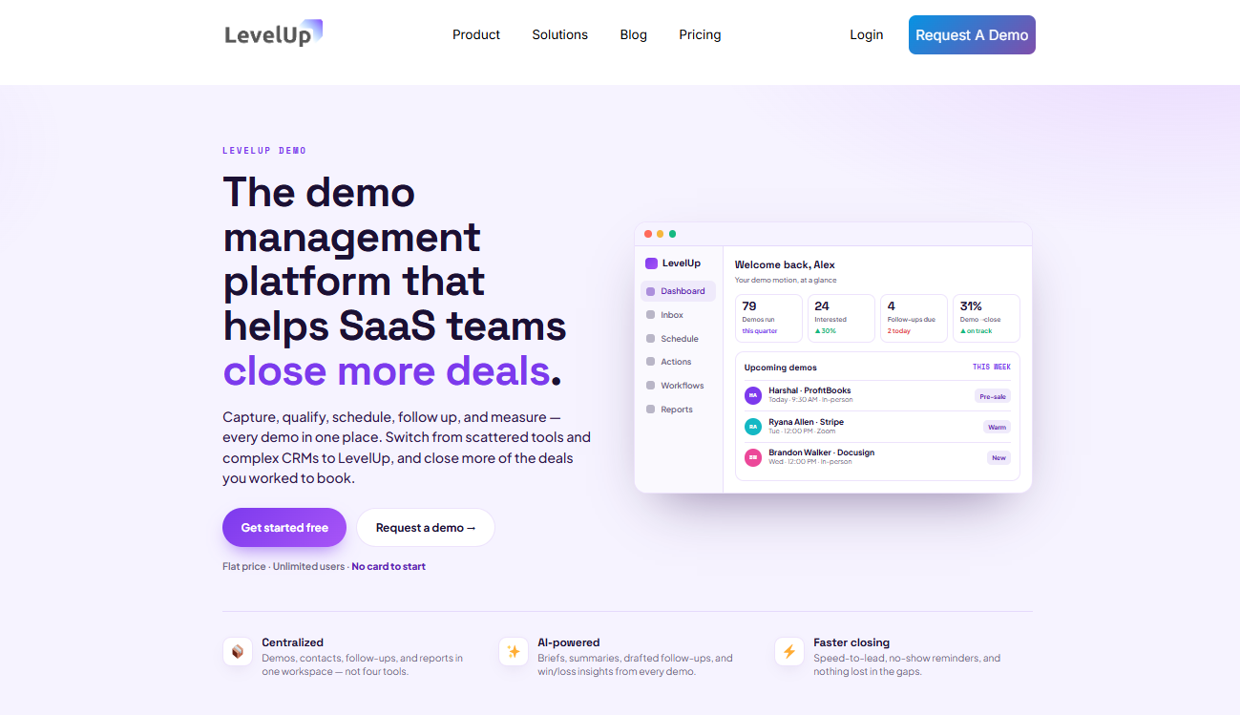Open the Pricing page

[x=700, y=34]
